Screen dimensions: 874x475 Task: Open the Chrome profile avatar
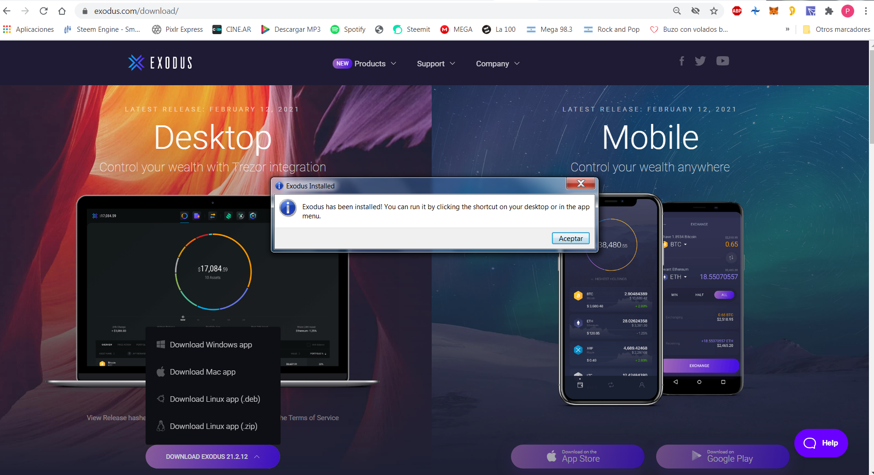tap(847, 11)
